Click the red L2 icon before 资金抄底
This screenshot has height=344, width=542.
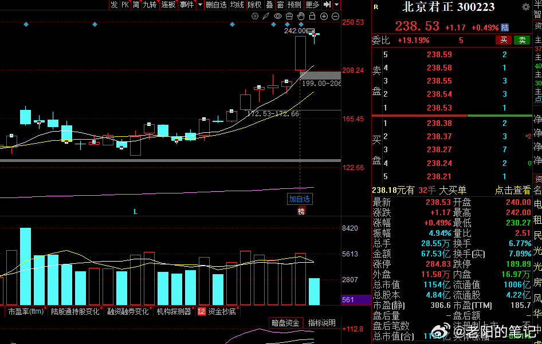201,311
